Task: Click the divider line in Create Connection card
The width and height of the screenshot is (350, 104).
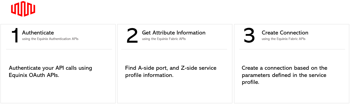Action: click(292, 49)
